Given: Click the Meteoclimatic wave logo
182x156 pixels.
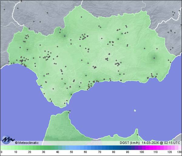Looking at the screenshot, I should 7,139.
